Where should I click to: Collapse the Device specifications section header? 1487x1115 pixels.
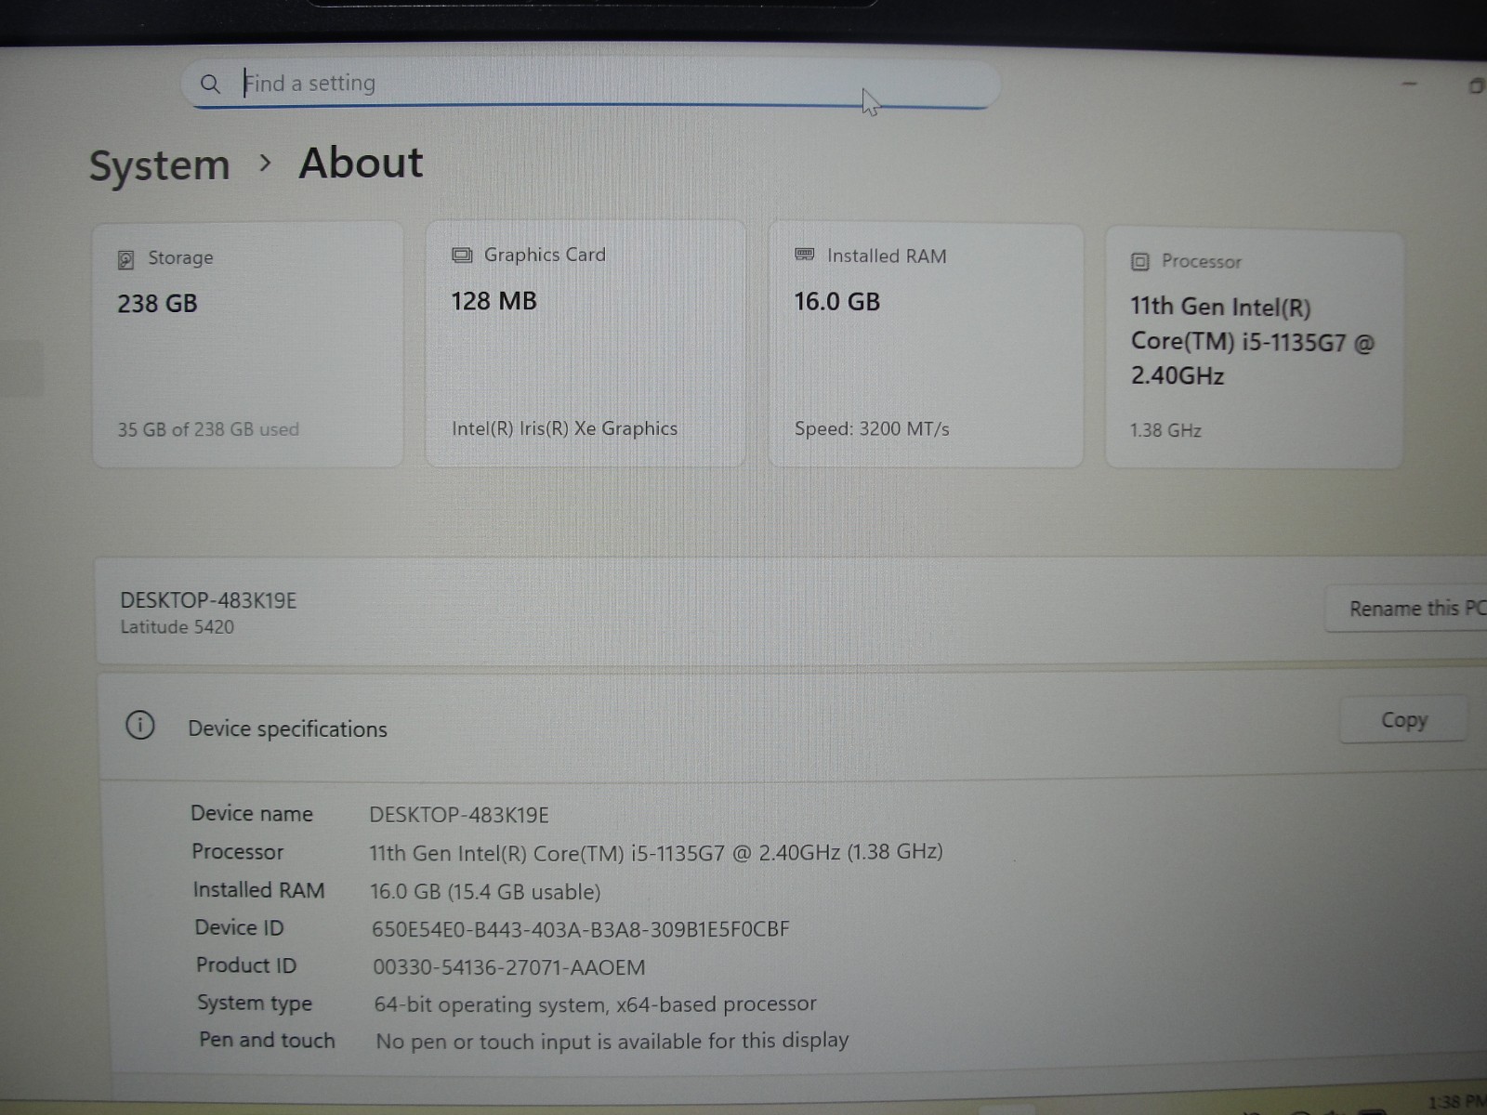click(792, 727)
